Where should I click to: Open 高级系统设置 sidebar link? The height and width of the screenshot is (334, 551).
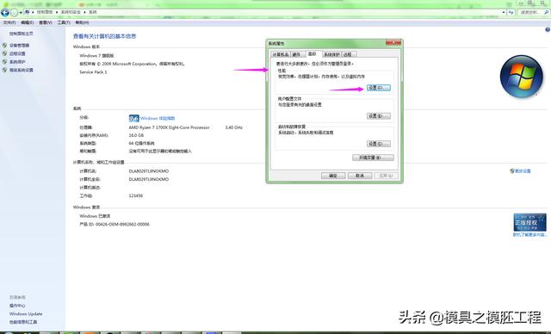pos(22,71)
